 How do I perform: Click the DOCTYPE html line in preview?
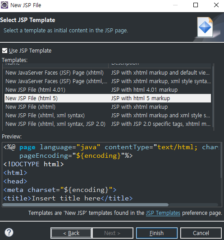tap(33, 164)
